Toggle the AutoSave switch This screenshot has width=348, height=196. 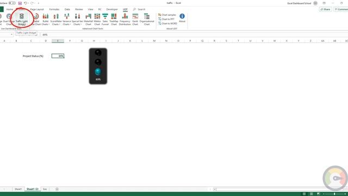click(12, 3)
